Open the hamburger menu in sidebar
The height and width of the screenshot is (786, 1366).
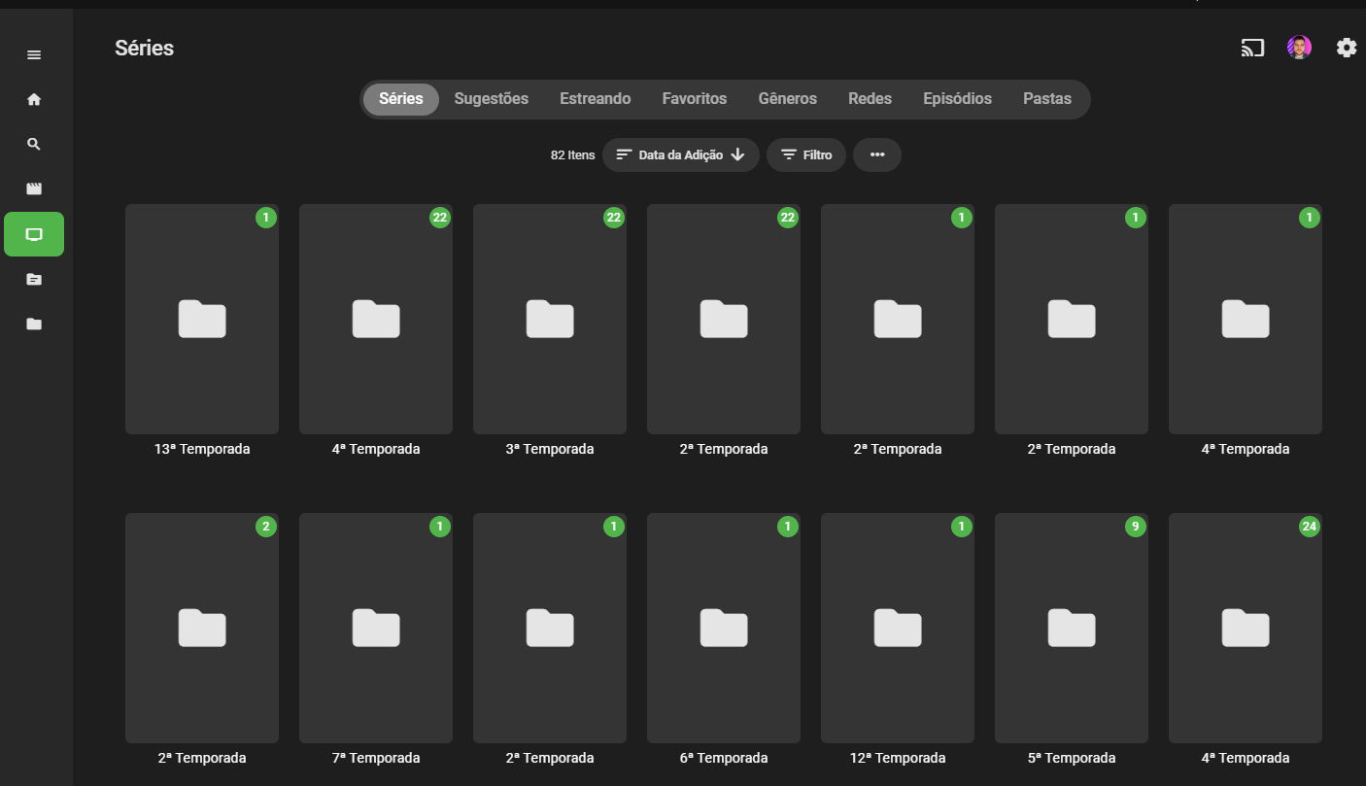coord(34,54)
